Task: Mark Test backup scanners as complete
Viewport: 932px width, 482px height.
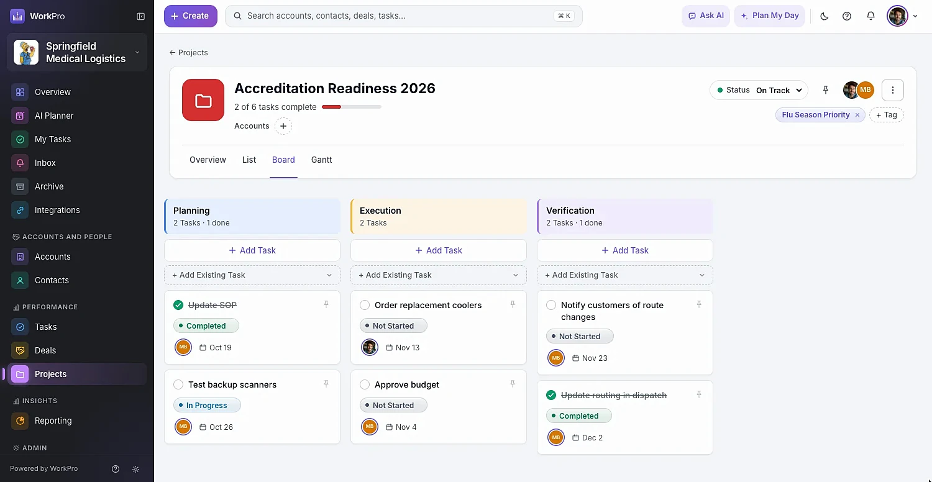Action: point(178,384)
